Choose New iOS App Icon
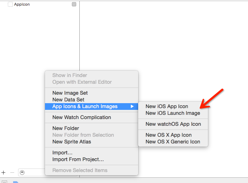248x183 pixels. (x=167, y=106)
